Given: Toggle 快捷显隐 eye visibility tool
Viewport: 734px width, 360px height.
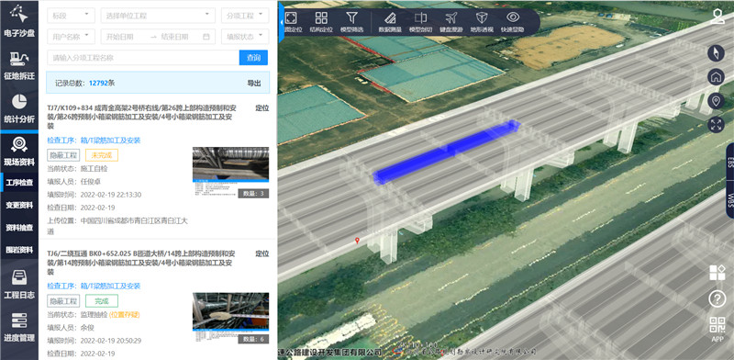Looking at the screenshot, I should click(x=513, y=22).
